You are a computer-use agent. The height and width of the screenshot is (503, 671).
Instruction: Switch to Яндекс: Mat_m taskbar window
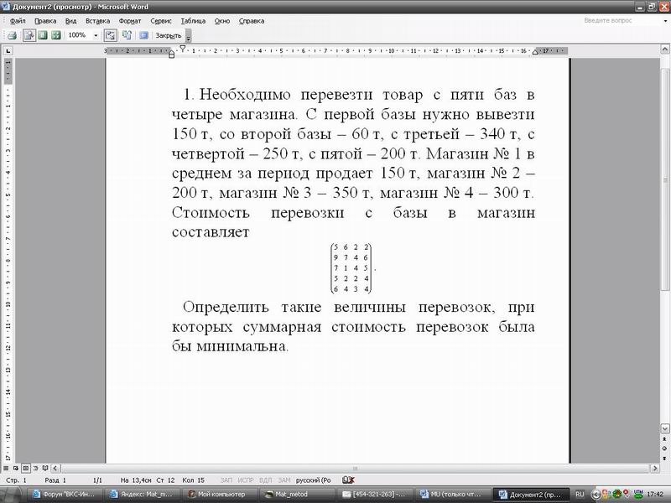[141, 495]
